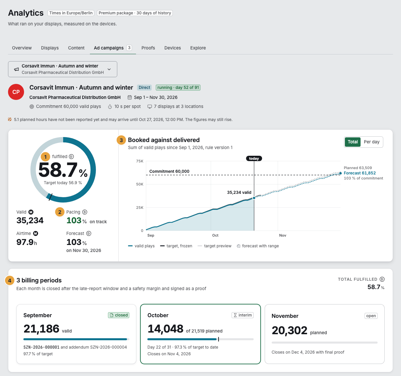401x376 pixels.
Task: Go to the Content tab
Action: tap(76, 48)
